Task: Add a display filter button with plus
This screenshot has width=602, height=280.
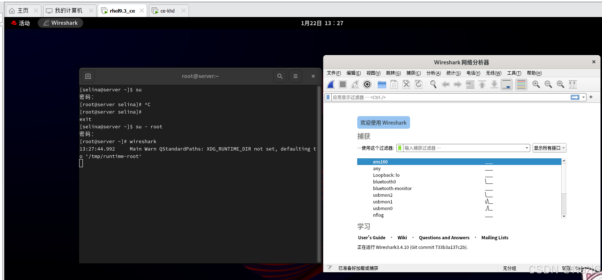Action: (x=591, y=97)
